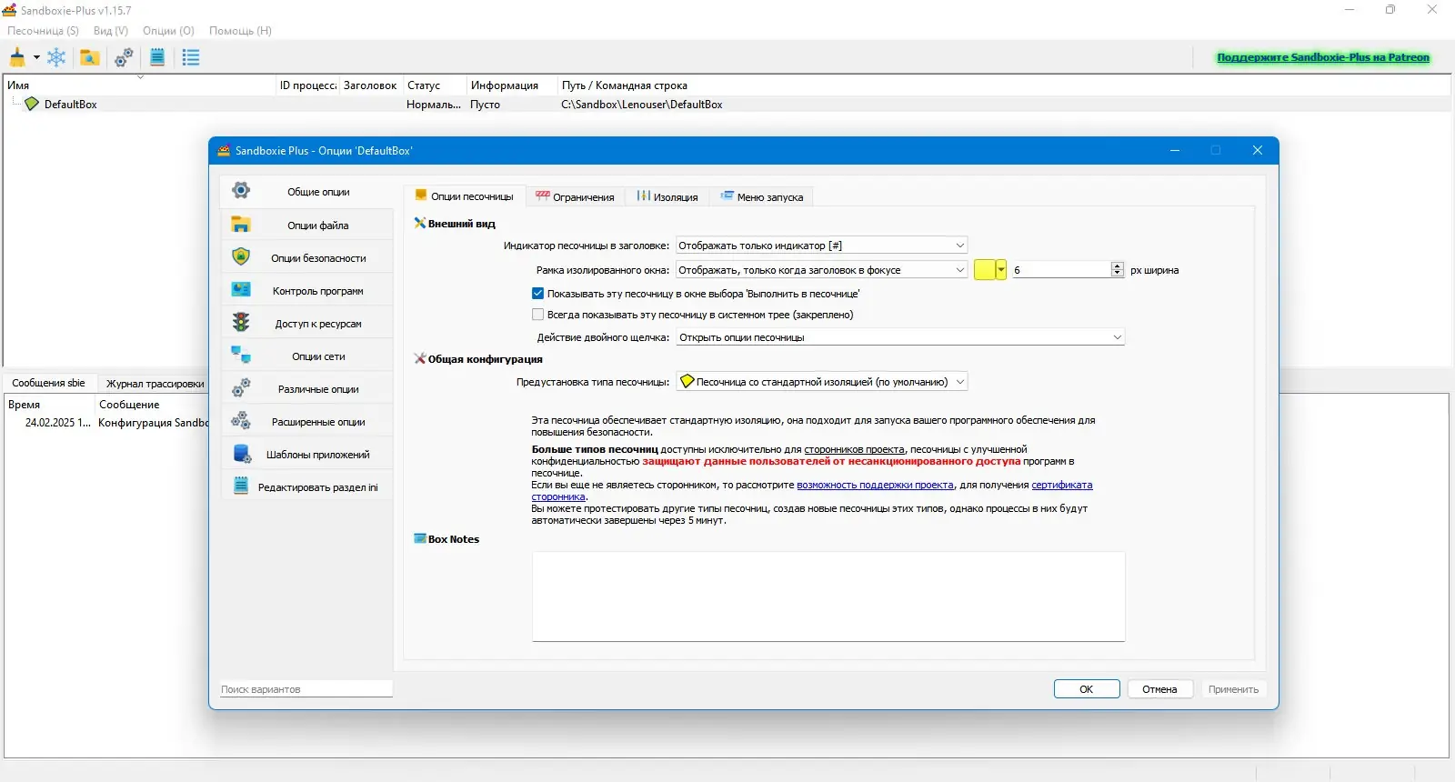Image resolution: width=1455 pixels, height=782 pixels.
Task: Confirm options with the OK button
Action: click(x=1087, y=689)
